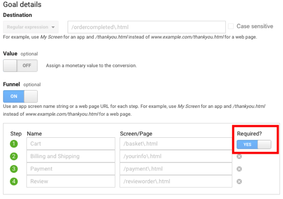Click the Destination URL input field
283x199 pixels.
(x=147, y=27)
